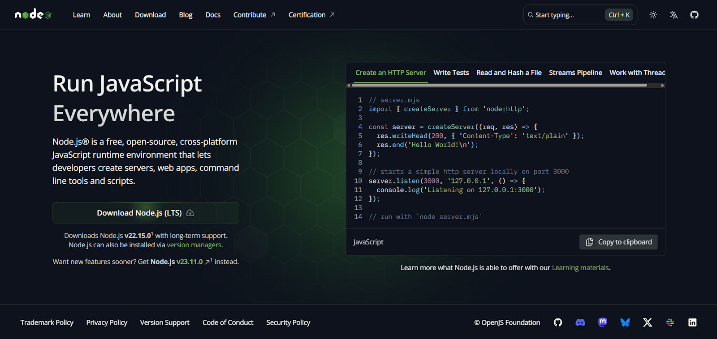Click the arrow icon after v23.11.0
717x339 pixels.
pyautogui.click(x=207, y=262)
